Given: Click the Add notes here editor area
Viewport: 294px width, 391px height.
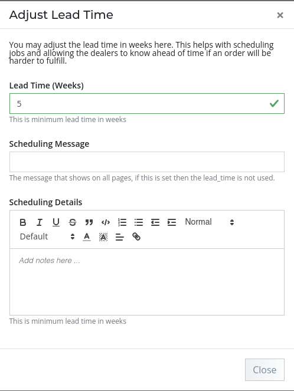Looking at the screenshot, I should (x=147, y=282).
